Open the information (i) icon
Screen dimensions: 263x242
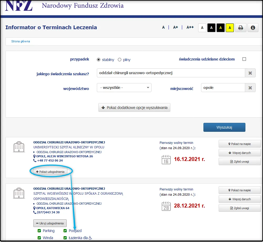[253, 27]
